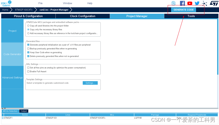Open Advanced Settings side section
The height and width of the screenshot is (125, 219).
pos(12,77)
